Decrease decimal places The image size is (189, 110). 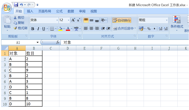pos(166,29)
